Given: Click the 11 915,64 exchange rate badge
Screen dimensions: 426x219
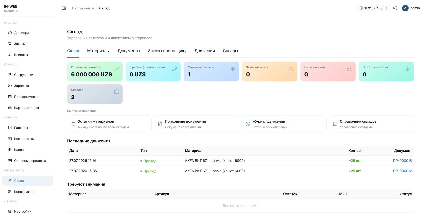Looking at the screenshot, I should point(373,8).
